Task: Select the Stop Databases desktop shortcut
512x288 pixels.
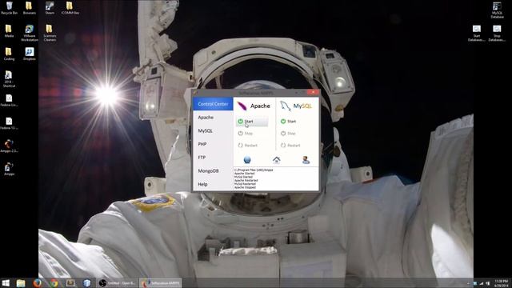Action: 497,33
